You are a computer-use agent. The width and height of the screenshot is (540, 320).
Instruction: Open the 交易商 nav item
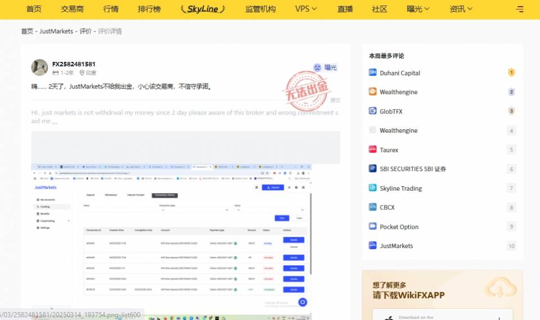click(73, 9)
